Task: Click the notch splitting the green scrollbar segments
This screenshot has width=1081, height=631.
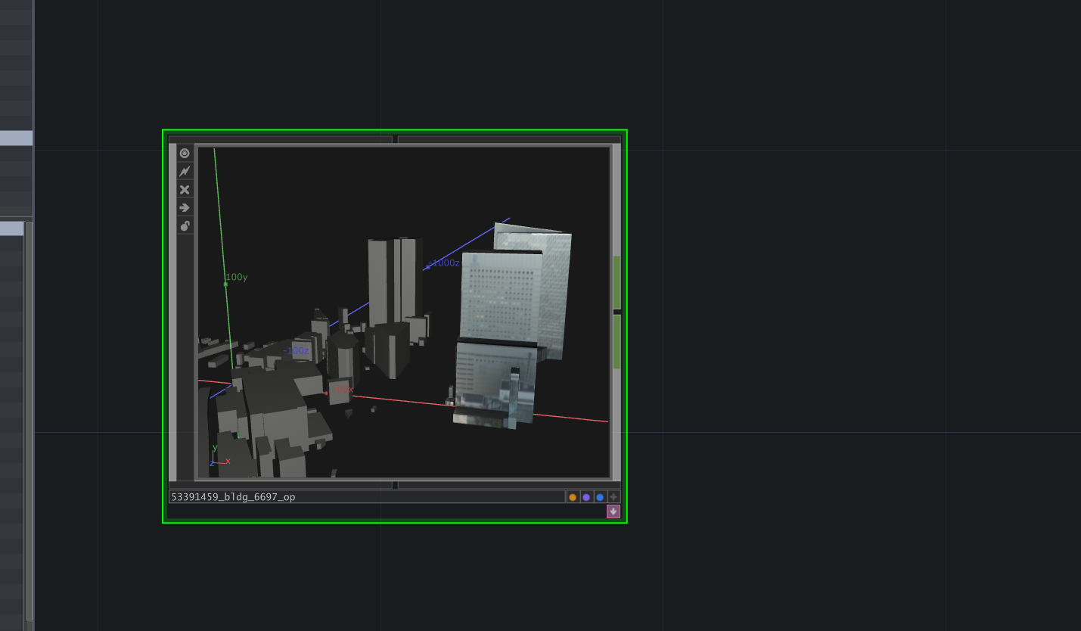Action: [617, 310]
